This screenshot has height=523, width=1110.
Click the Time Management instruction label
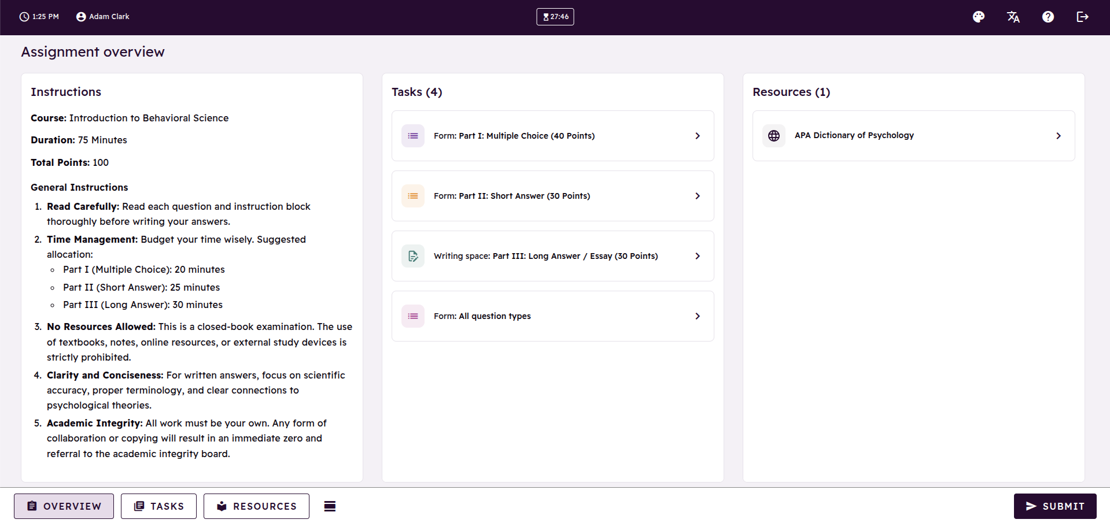(x=93, y=239)
